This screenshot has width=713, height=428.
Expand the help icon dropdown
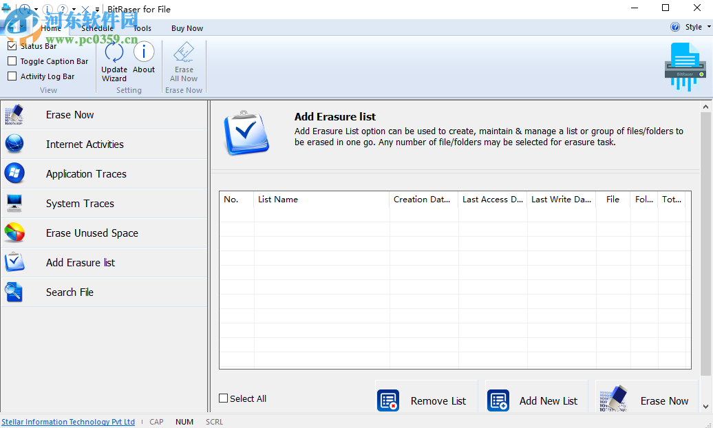[74, 9]
